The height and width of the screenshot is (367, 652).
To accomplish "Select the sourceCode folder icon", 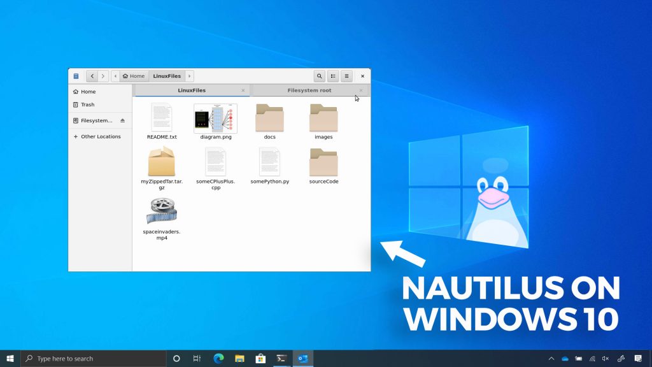I will [323, 162].
